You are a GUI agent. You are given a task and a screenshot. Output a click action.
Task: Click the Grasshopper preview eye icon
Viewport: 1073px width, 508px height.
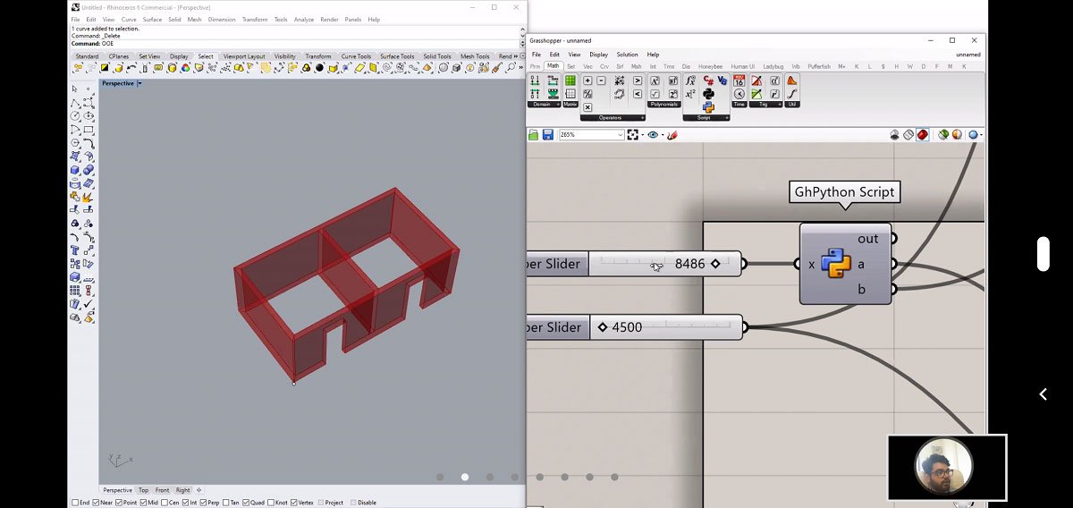pyautogui.click(x=653, y=135)
